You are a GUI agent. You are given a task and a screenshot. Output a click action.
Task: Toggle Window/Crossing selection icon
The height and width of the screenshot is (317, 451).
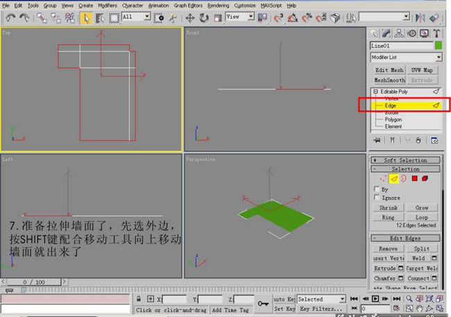(159, 18)
